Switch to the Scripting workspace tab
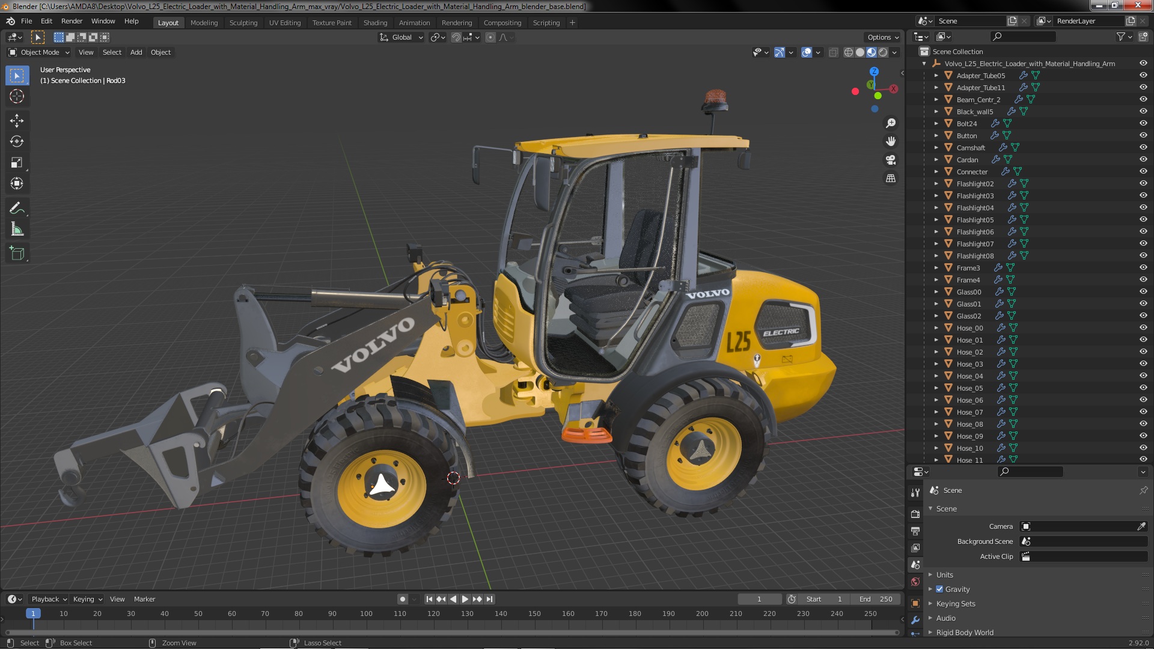The width and height of the screenshot is (1154, 649). 546,23
